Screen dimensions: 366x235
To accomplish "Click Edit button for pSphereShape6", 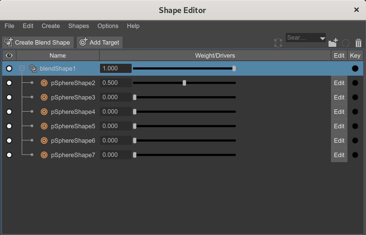I will [x=339, y=141].
